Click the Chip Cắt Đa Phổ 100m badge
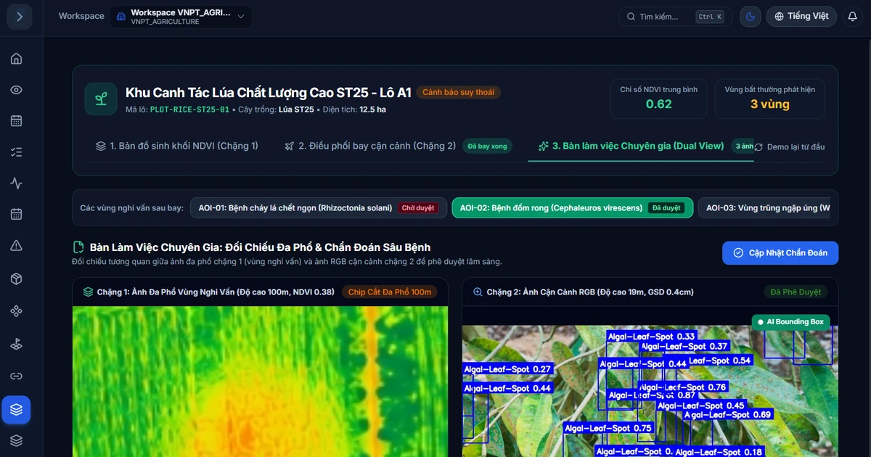The image size is (871, 457). [x=390, y=292]
